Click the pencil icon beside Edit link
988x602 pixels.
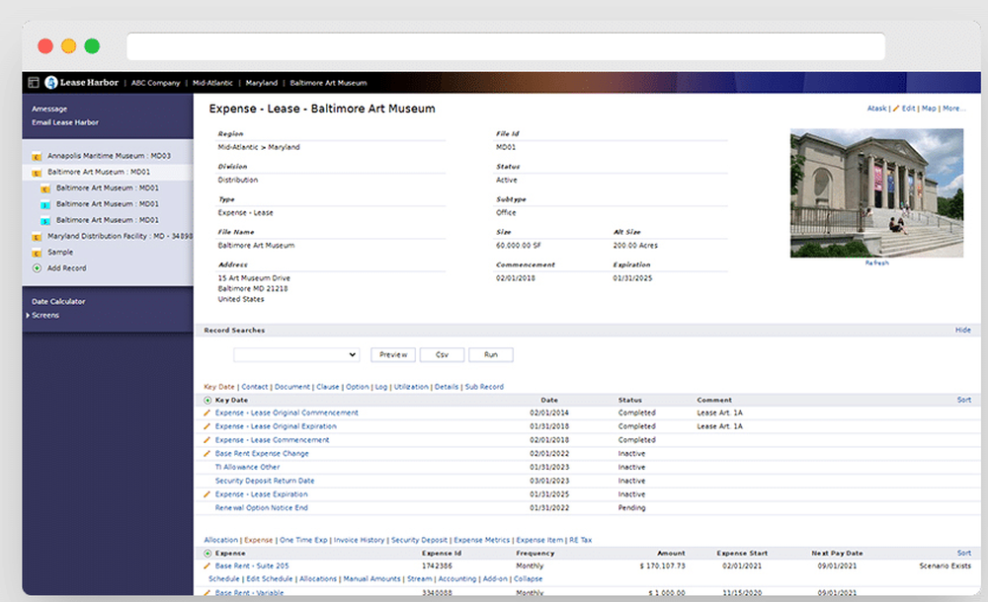point(896,109)
